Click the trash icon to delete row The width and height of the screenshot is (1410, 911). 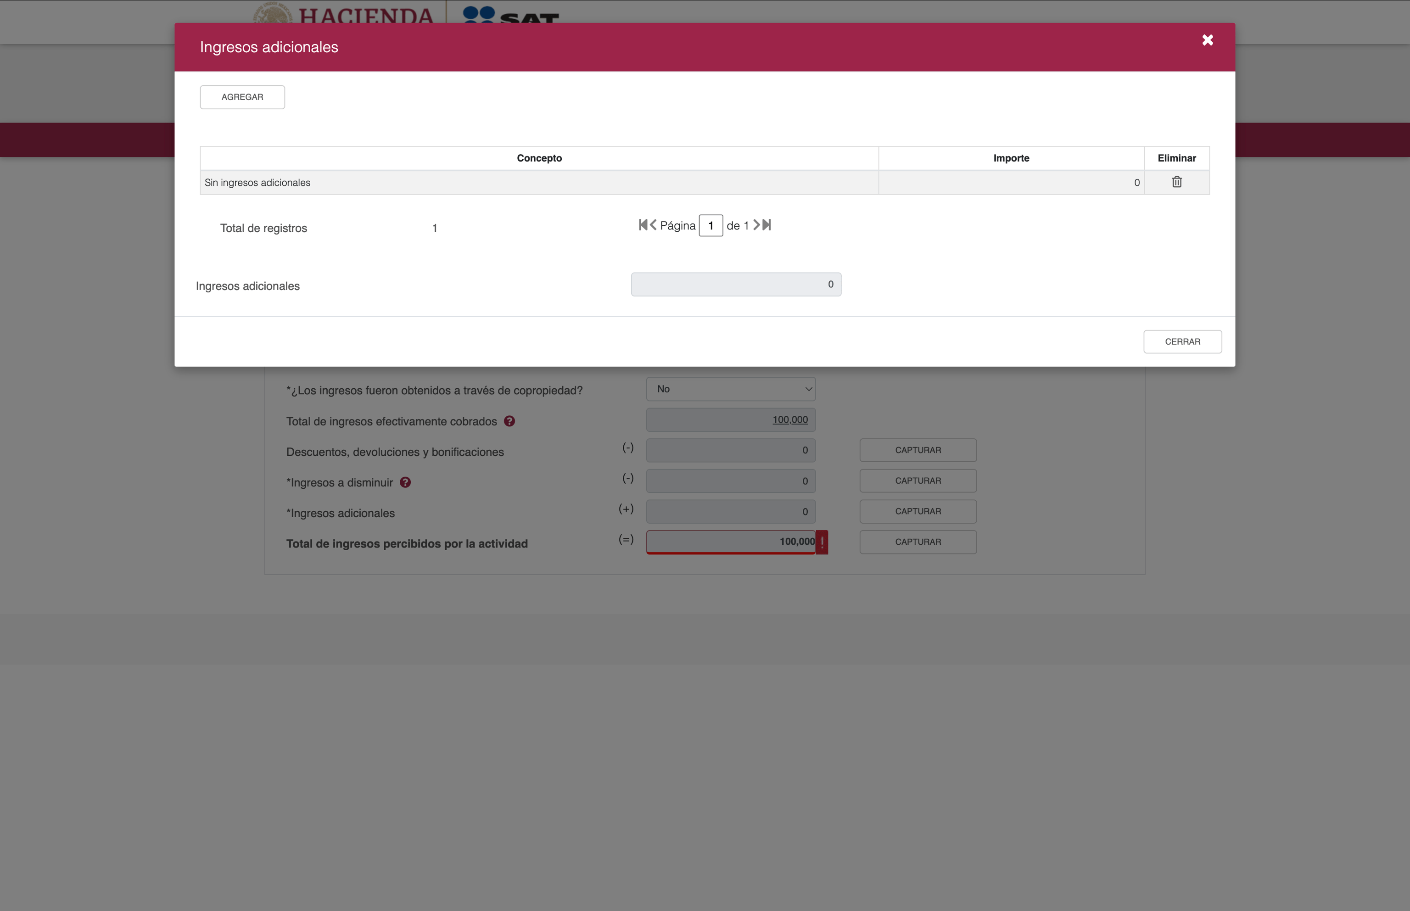tap(1176, 182)
